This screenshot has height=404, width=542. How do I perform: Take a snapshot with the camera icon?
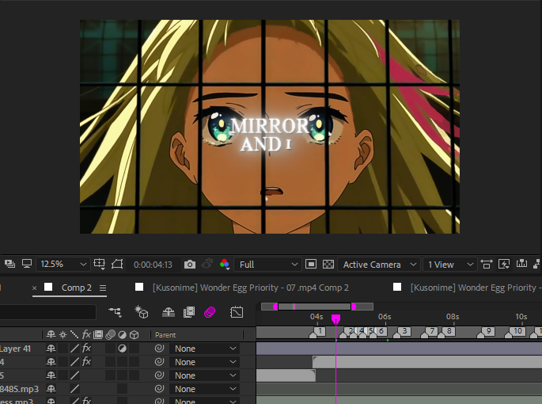pyautogui.click(x=189, y=265)
